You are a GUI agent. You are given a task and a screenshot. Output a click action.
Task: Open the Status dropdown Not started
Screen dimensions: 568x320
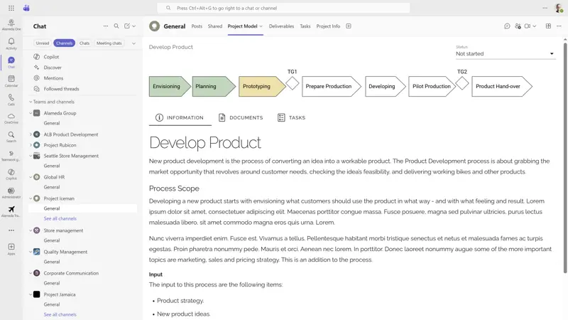click(506, 54)
